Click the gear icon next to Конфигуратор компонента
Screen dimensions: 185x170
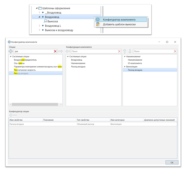point(98,20)
